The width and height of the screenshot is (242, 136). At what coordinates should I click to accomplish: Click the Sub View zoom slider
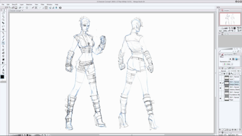(x=226, y=49)
